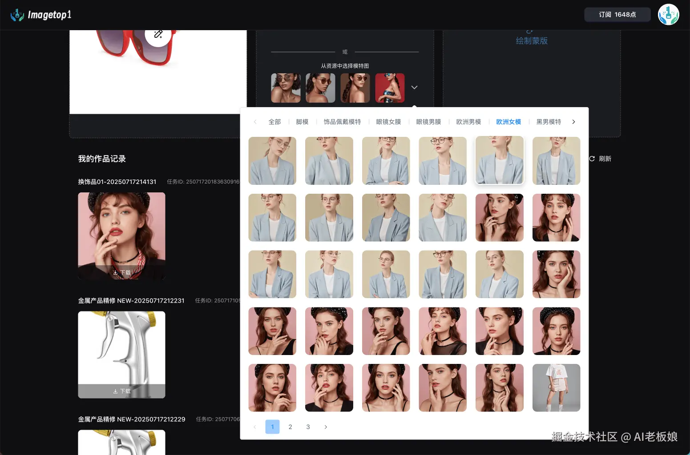Image resolution: width=690 pixels, height=455 pixels.
Task: Pick second resource model on gray background
Action: coord(320,88)
